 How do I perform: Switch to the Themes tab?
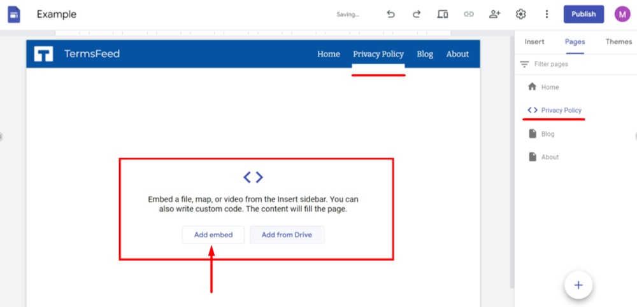619,41
